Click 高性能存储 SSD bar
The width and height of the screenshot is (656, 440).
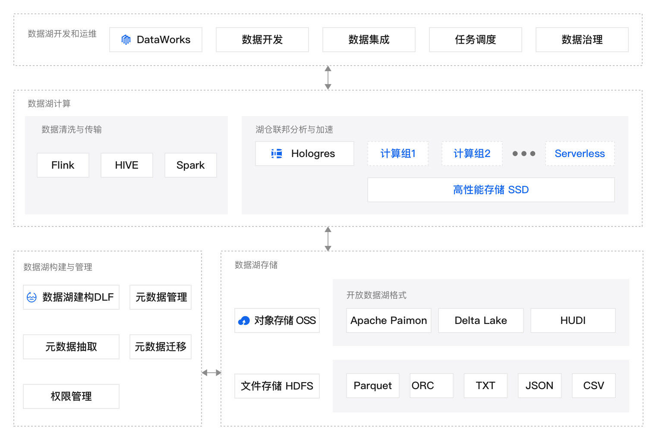point(491,190)
